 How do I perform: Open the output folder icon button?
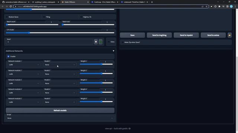point(229,35)
